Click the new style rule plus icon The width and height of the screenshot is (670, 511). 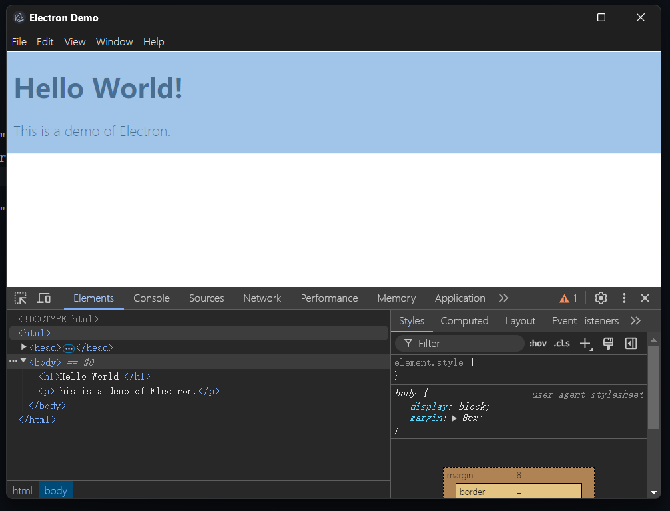point(586,343)
